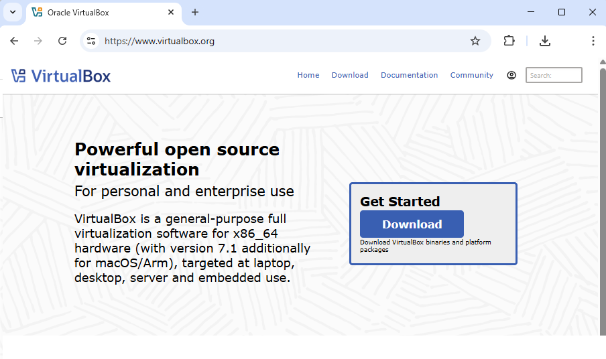The height and width of the screenshot is (359, 606).
Task: View site information icon in address bar
Action: click(x=92, y=41)
